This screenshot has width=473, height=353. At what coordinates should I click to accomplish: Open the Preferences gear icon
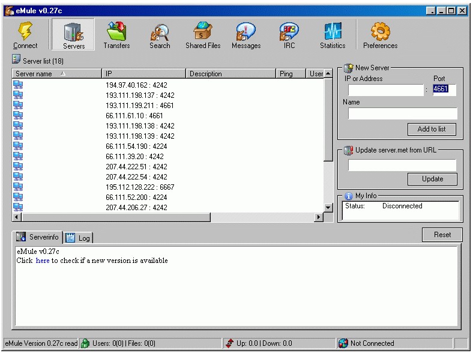(380, 31)
